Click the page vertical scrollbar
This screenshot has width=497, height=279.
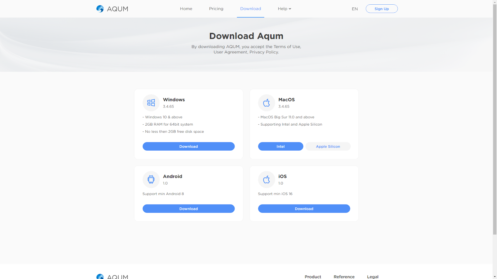(495, 119)
